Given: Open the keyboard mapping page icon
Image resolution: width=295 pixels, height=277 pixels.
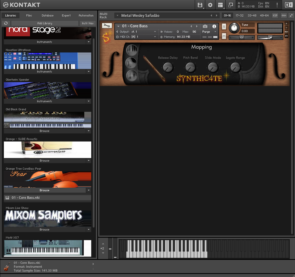Looking at the screenshot, I should coord(132,50).
